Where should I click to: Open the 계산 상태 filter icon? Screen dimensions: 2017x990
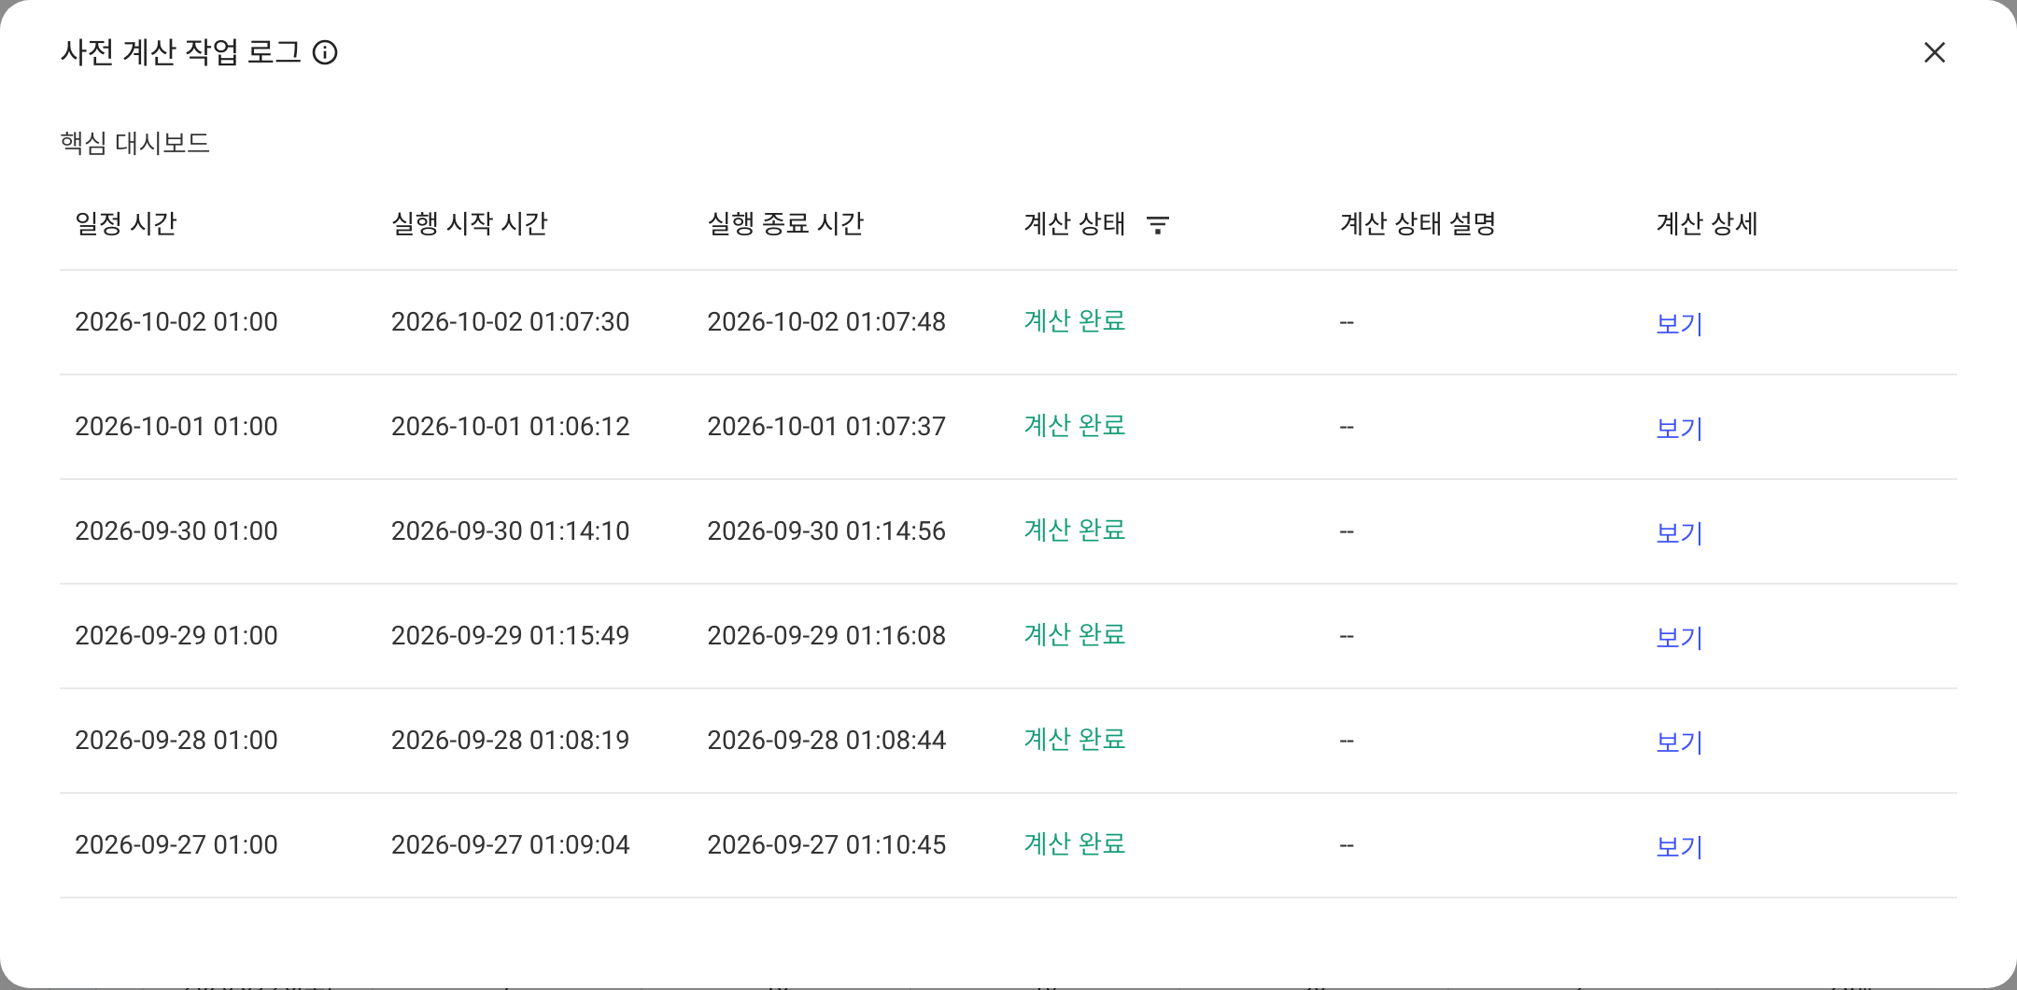(1158, 224)
